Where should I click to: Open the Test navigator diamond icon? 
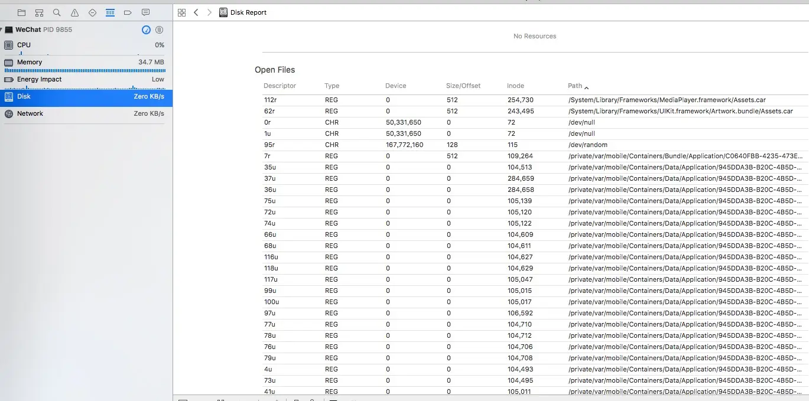tap(92, 12)
